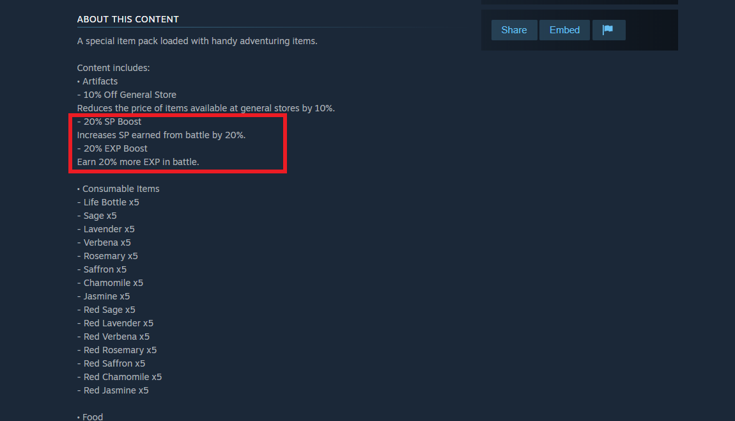Click the report flag icon
This screenshot has height=421, width=735.
[x=608, y=30]
